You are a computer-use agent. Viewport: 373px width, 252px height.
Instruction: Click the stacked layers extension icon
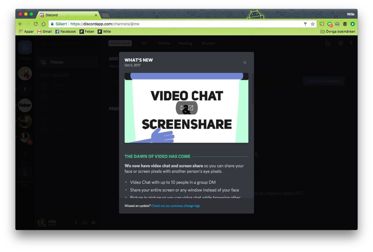(x=345, y=24)
